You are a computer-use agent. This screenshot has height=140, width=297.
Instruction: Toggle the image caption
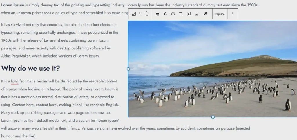pyautogui.click(x=196, y=14)
